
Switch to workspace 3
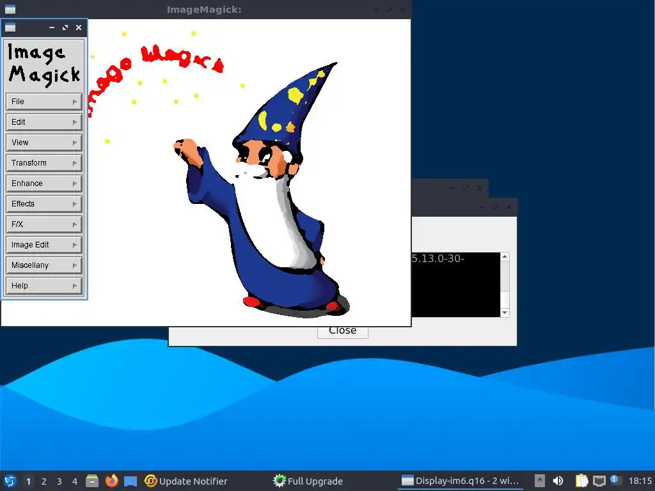point(59,481)
